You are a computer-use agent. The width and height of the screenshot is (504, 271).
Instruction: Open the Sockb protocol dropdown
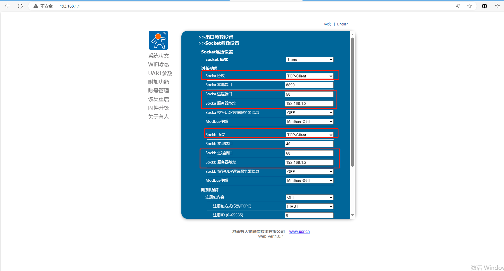click(310, 135)
